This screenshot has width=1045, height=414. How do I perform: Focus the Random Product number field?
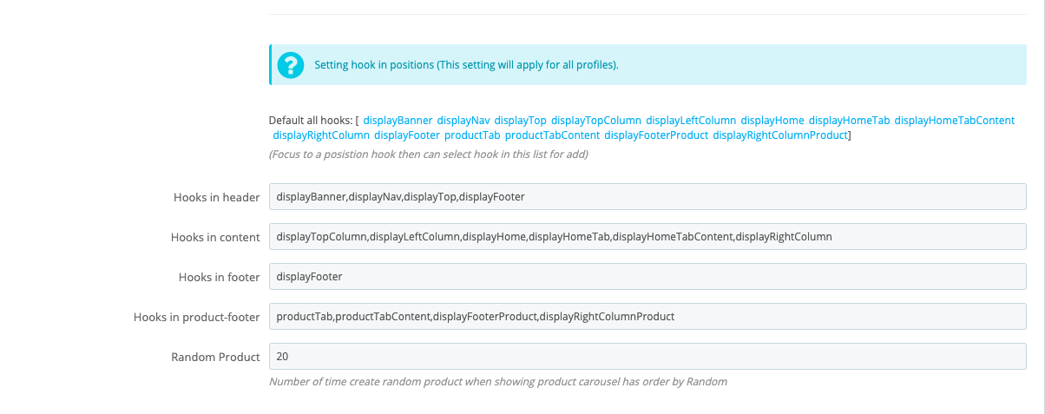click(x=647, y=357)
